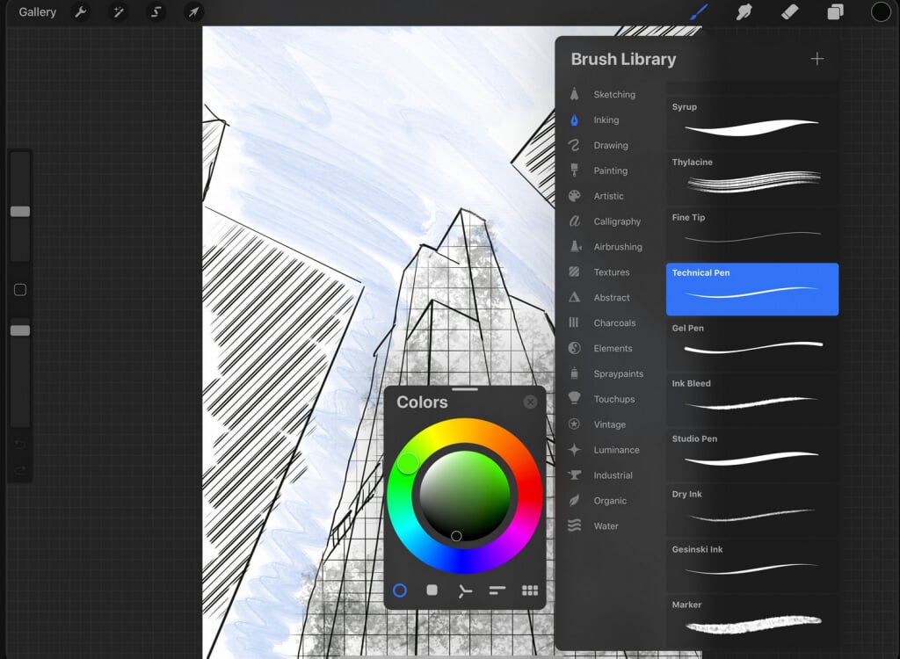Select the Gel Pen brush
The width and height of the screenshot is (900, 659).
pyautogui.click(x=752, y=344)
